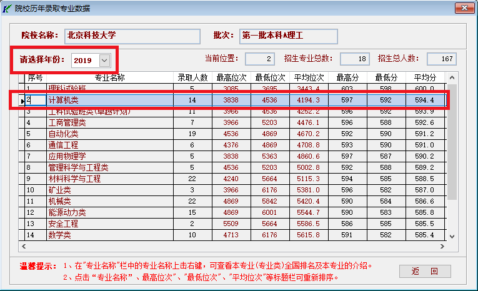478x291 pixels.
Task: Select the 矿业类 major row
Action: tap(232, 190)
